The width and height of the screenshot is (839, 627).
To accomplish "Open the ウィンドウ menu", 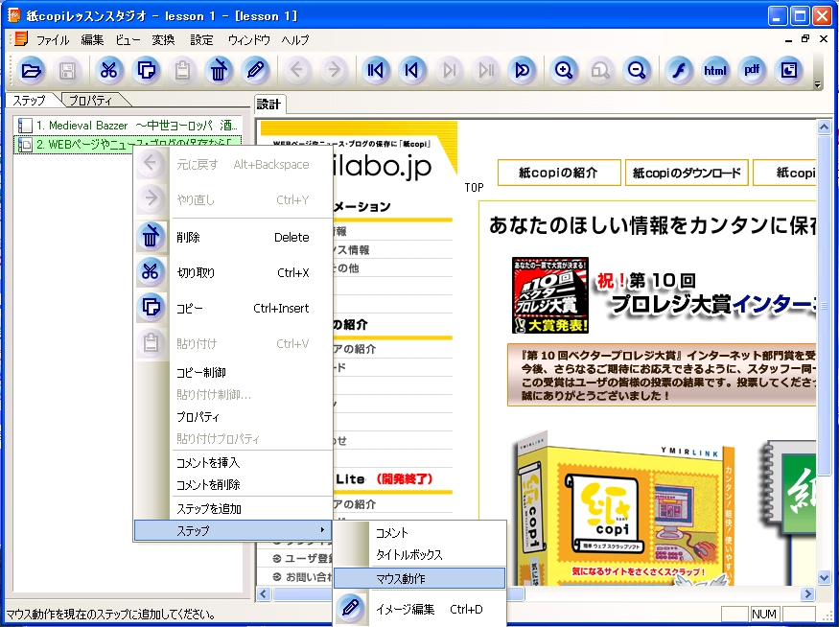I will (x=248, y=40).
